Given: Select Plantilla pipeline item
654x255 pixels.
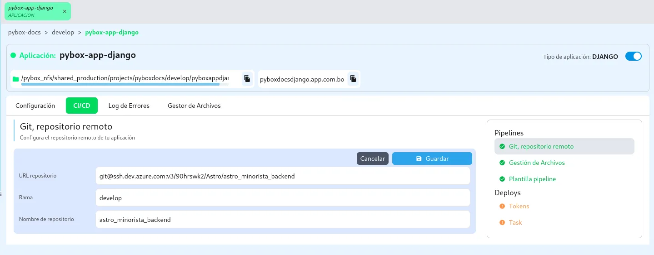Looking at the screenshot, I should tap(564, 179).
